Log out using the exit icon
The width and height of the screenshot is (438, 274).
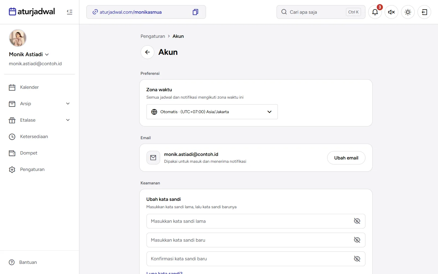(424, 12)
